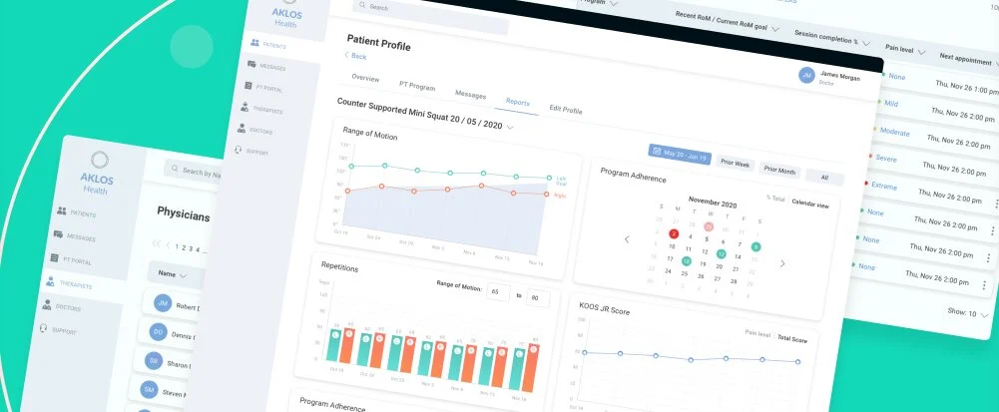Click Patients icon in Patient Profile sidebar
The image size is (999, 412).
pos(254,43)
